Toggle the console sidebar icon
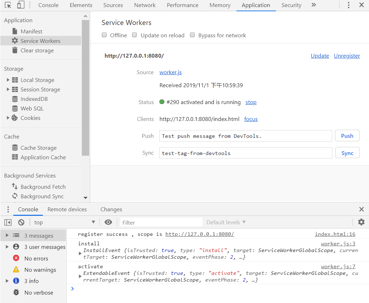 8,222
